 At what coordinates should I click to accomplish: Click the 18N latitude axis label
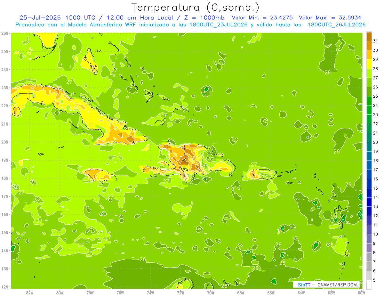(4, 178)
